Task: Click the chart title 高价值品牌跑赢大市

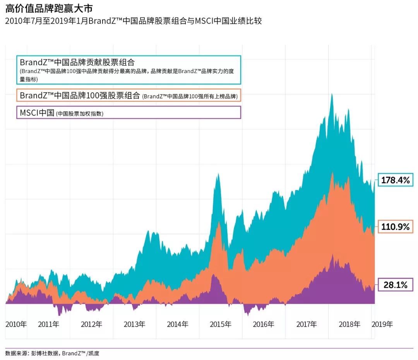Action: click(49, 8)
